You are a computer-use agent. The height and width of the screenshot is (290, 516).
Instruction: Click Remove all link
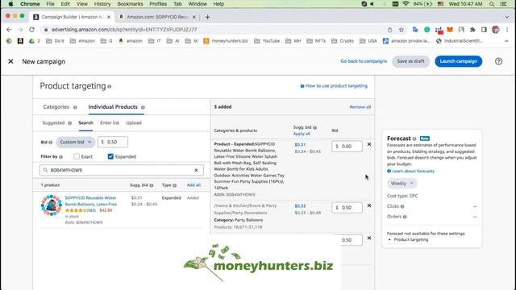[360, 107]
